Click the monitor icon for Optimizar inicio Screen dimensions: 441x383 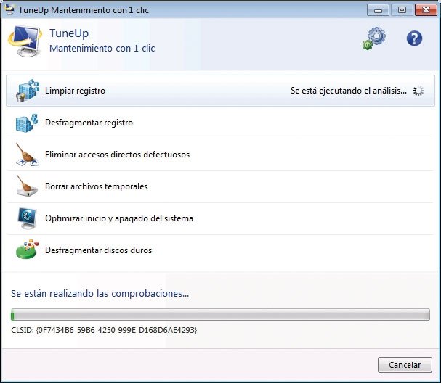point(27,218)
